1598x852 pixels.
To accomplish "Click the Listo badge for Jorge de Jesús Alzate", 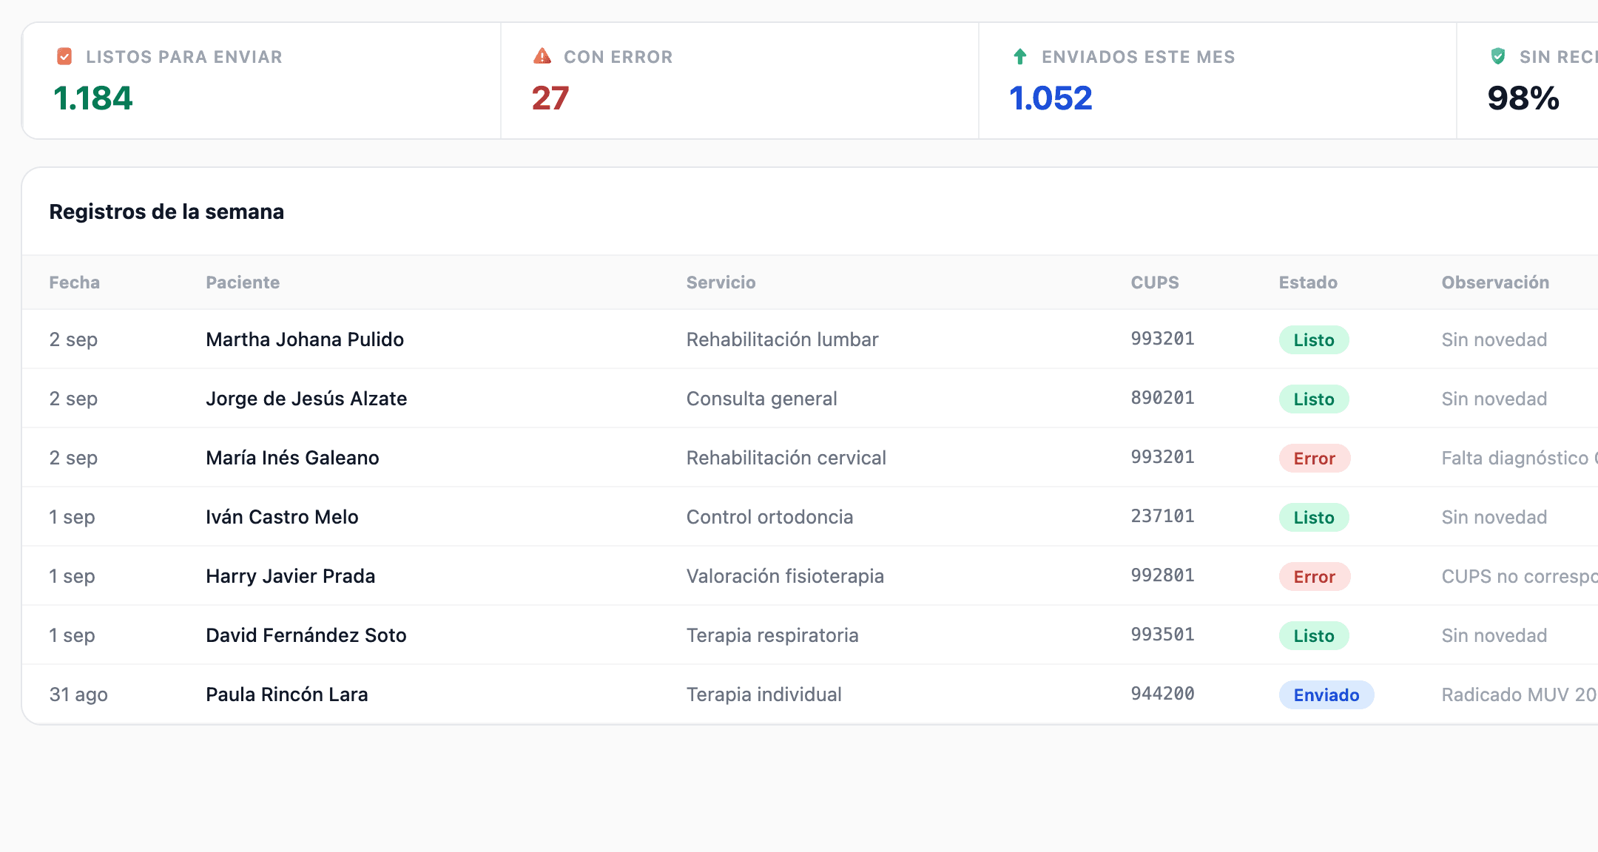I will tap(1314, 399).
